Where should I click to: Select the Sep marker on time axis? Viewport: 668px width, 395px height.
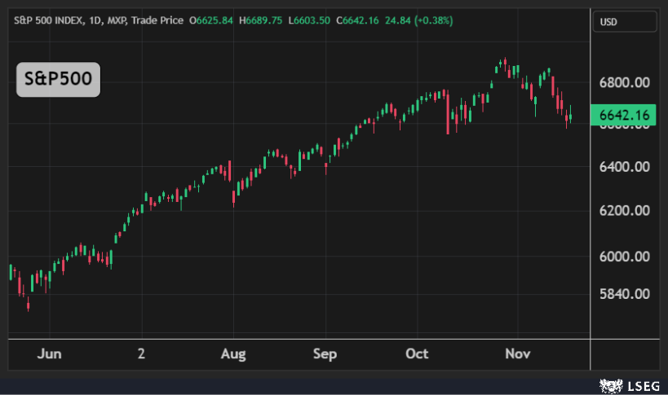[325, 354]
